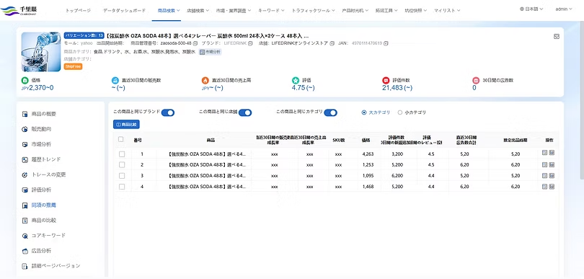Select the 履歴トレンド sidebar icon
584x279 pixels.
tap(25, 160)
